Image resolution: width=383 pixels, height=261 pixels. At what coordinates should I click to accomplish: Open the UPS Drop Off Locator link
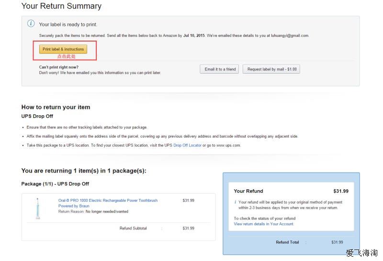tap(187, 145)
